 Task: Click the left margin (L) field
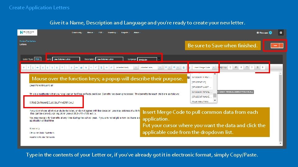230,67
